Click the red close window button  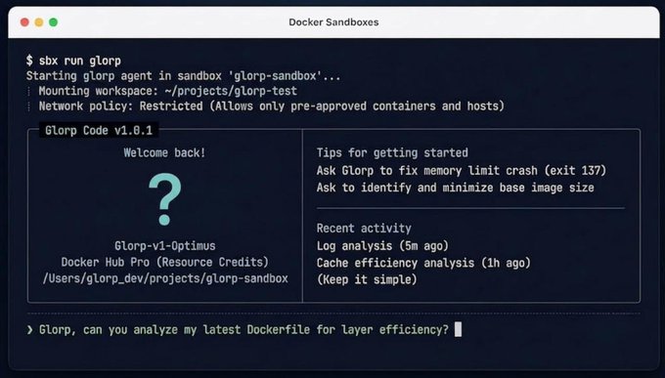pyautogui.click(x=24, y=22)
